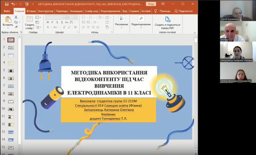
Task: Open the Рисование drawing group menu
Action: pyautogui.click(x=121, y=22)
